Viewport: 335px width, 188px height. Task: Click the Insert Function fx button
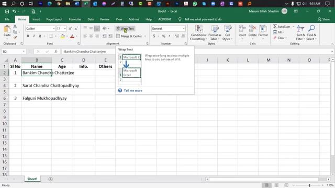[56, 51]
